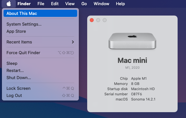
Task: Click the M1, 2020 model text
Action: [132, 68]
